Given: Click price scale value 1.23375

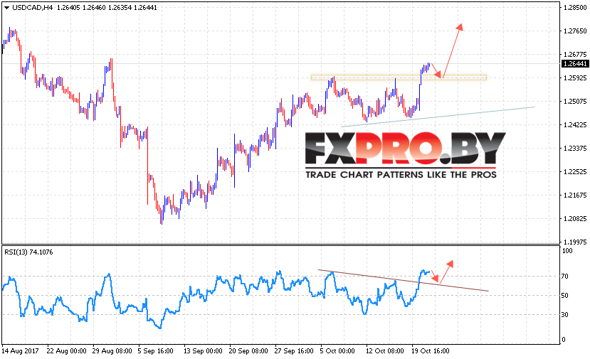Looking at the screenshot, I should (x=575, y=148).
